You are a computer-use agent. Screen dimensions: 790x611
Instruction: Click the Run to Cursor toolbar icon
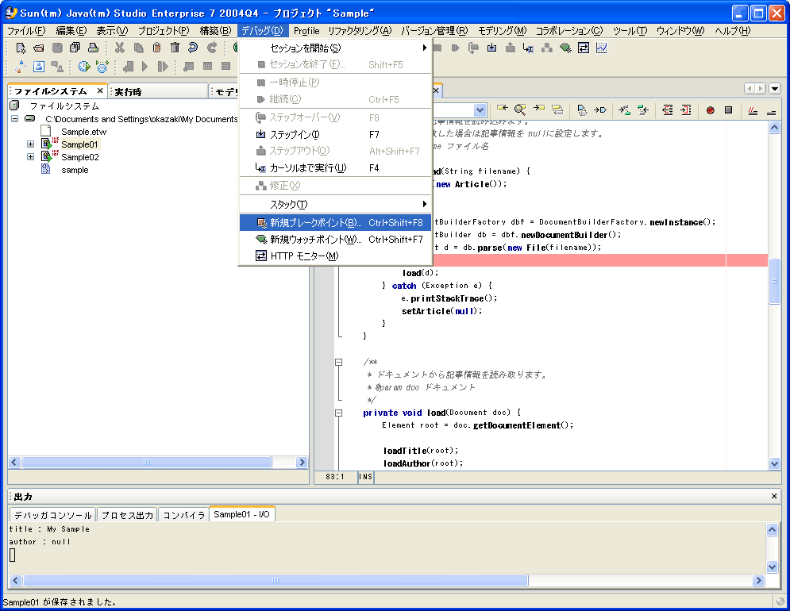528,48
